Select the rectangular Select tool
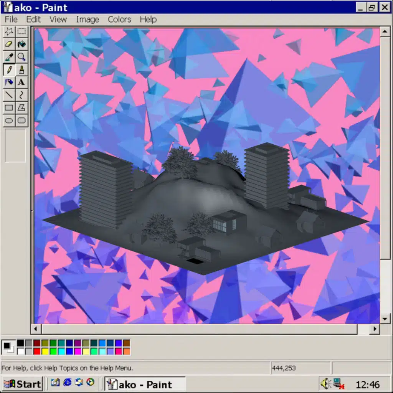Image resolution: width=393 pixels, height=393 pixels. tap(21, 31)
